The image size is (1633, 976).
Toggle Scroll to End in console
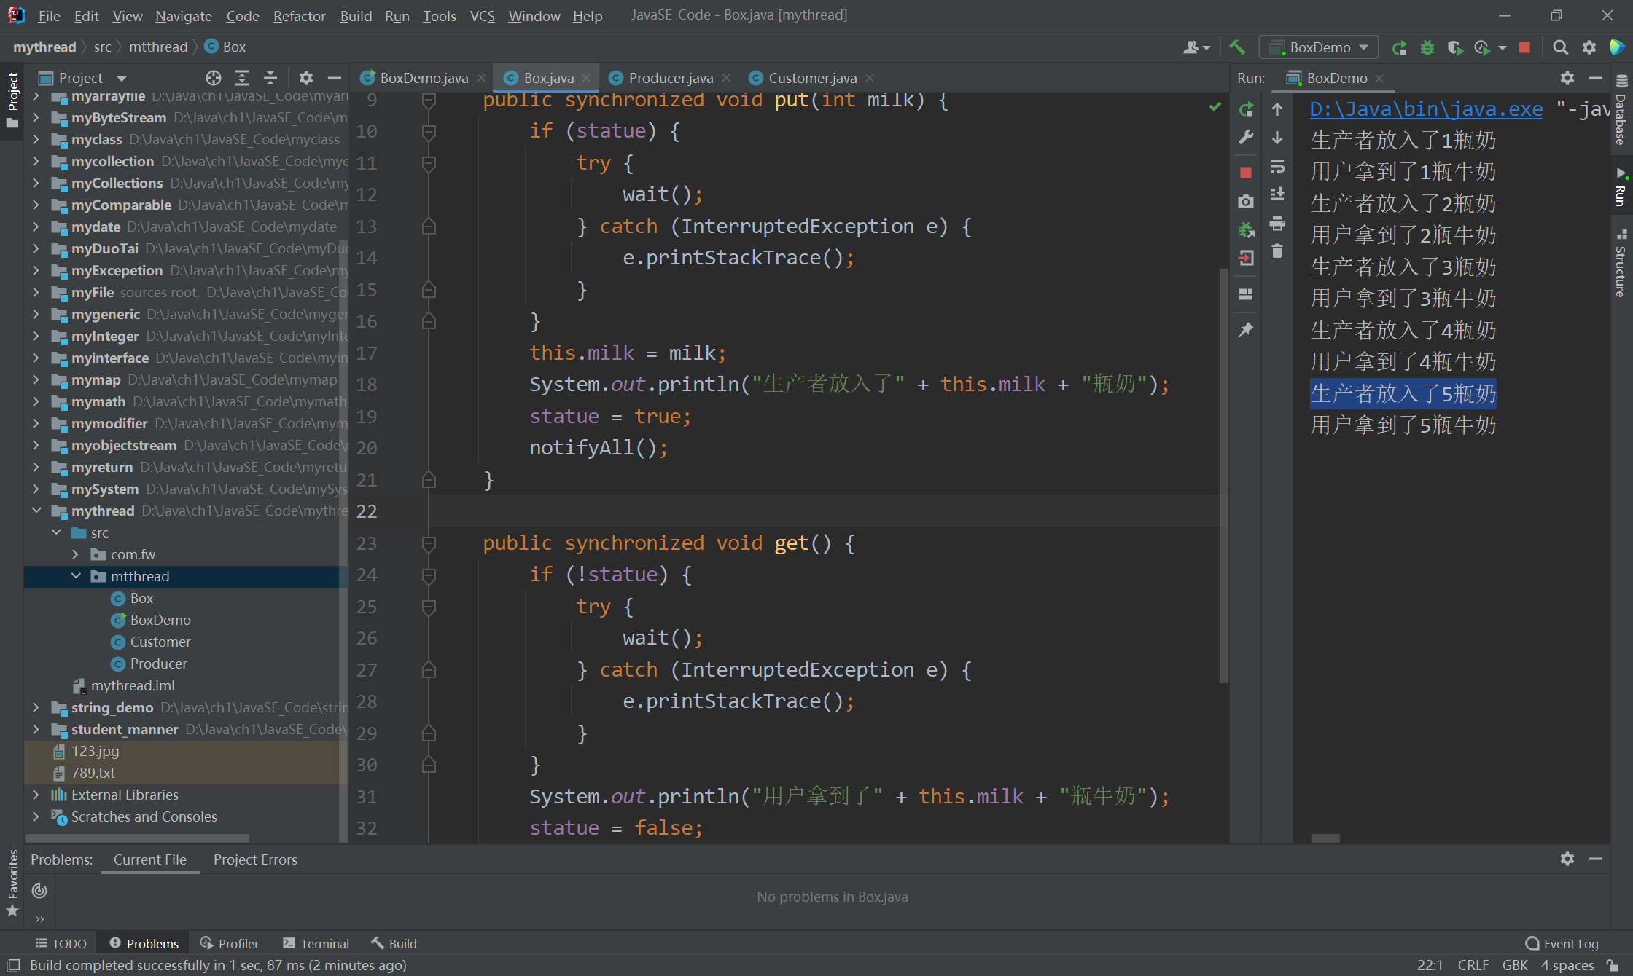coord(1277,194)
